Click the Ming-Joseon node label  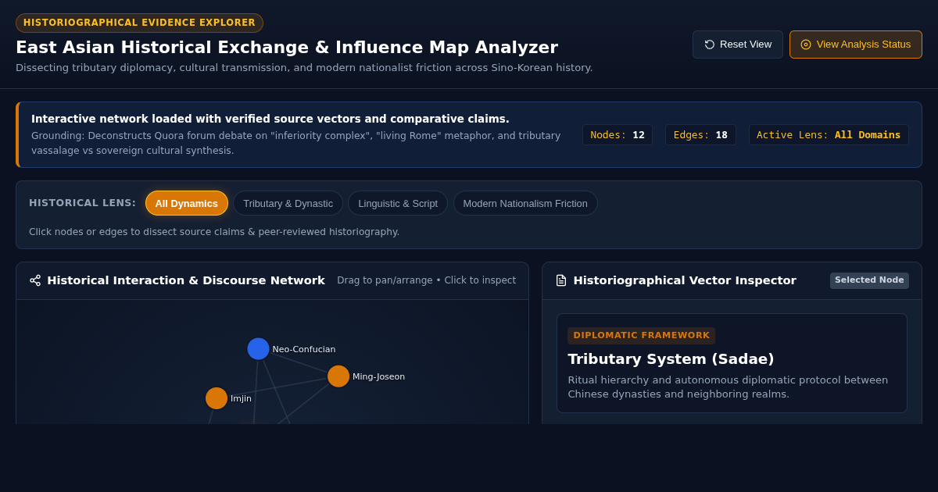click(x=378, y=376)
